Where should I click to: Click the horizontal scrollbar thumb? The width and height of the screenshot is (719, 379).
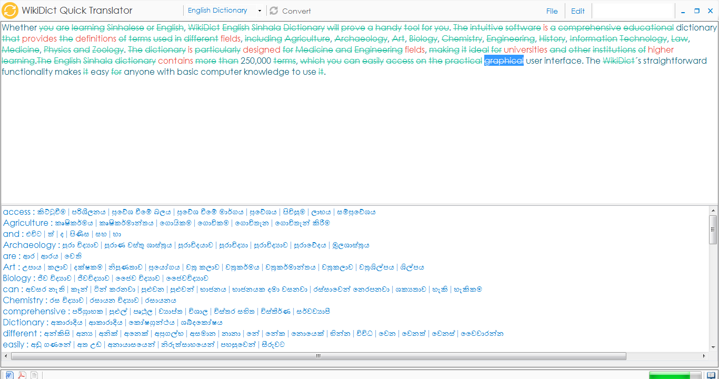tap(318, 356)
